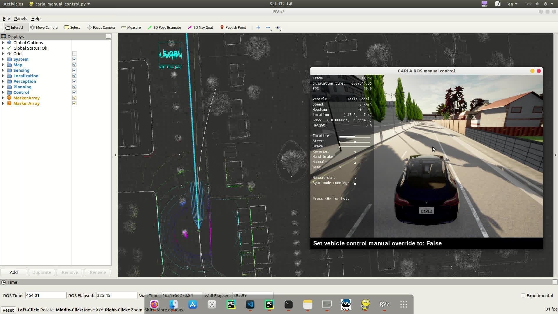Uncheck the Perception display checkbox
Screen dimensions: 558x314
[74, 81]
